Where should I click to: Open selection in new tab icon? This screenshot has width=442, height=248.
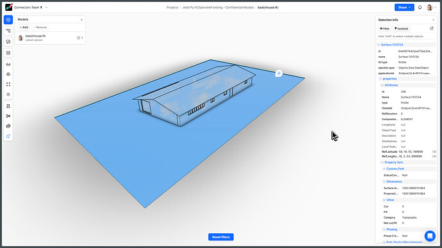tap(432, 28)
